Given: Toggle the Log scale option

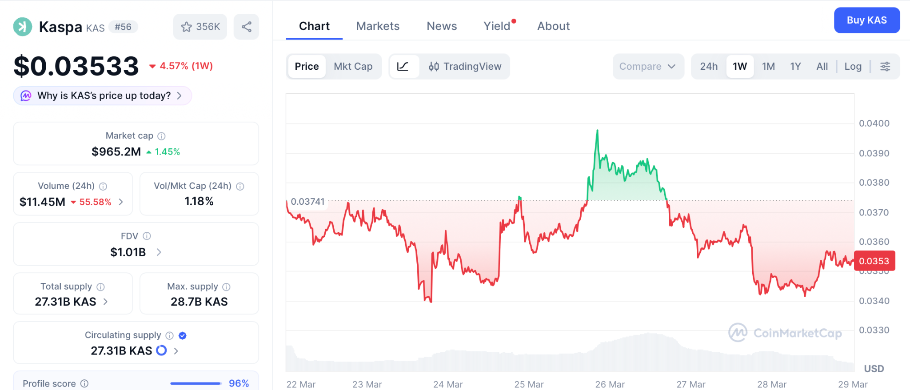Looking at the screenshot, I should [x=853, y=67].
